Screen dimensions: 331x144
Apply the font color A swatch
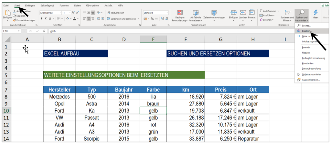point(74,19)
